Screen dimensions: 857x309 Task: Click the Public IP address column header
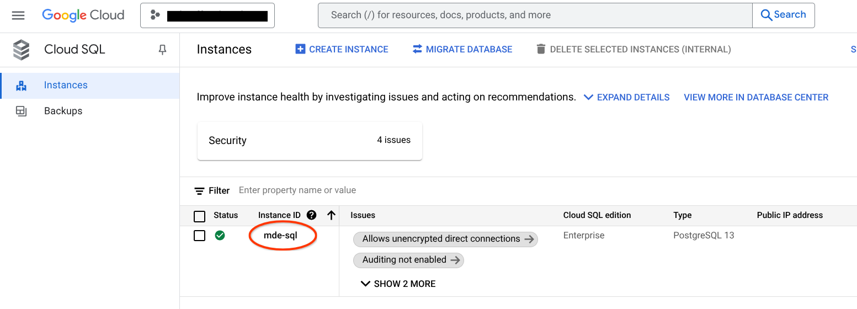click(x=790, y=215)
